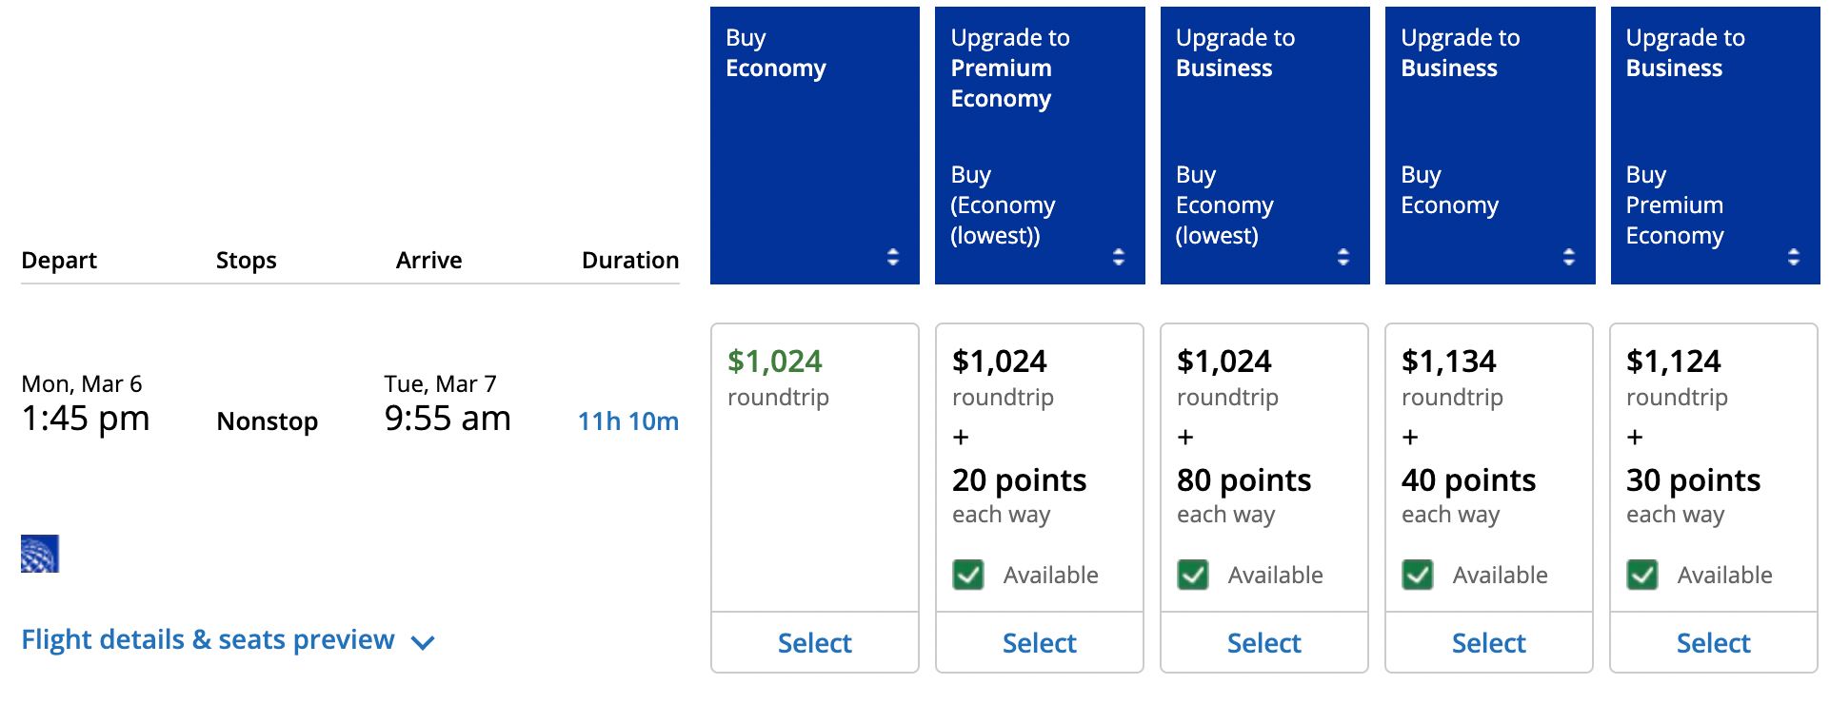Screen dimensions: 1830x704
Task: Click sort arrows on Upgrade to Premium Economy header
Action: 1118,256
